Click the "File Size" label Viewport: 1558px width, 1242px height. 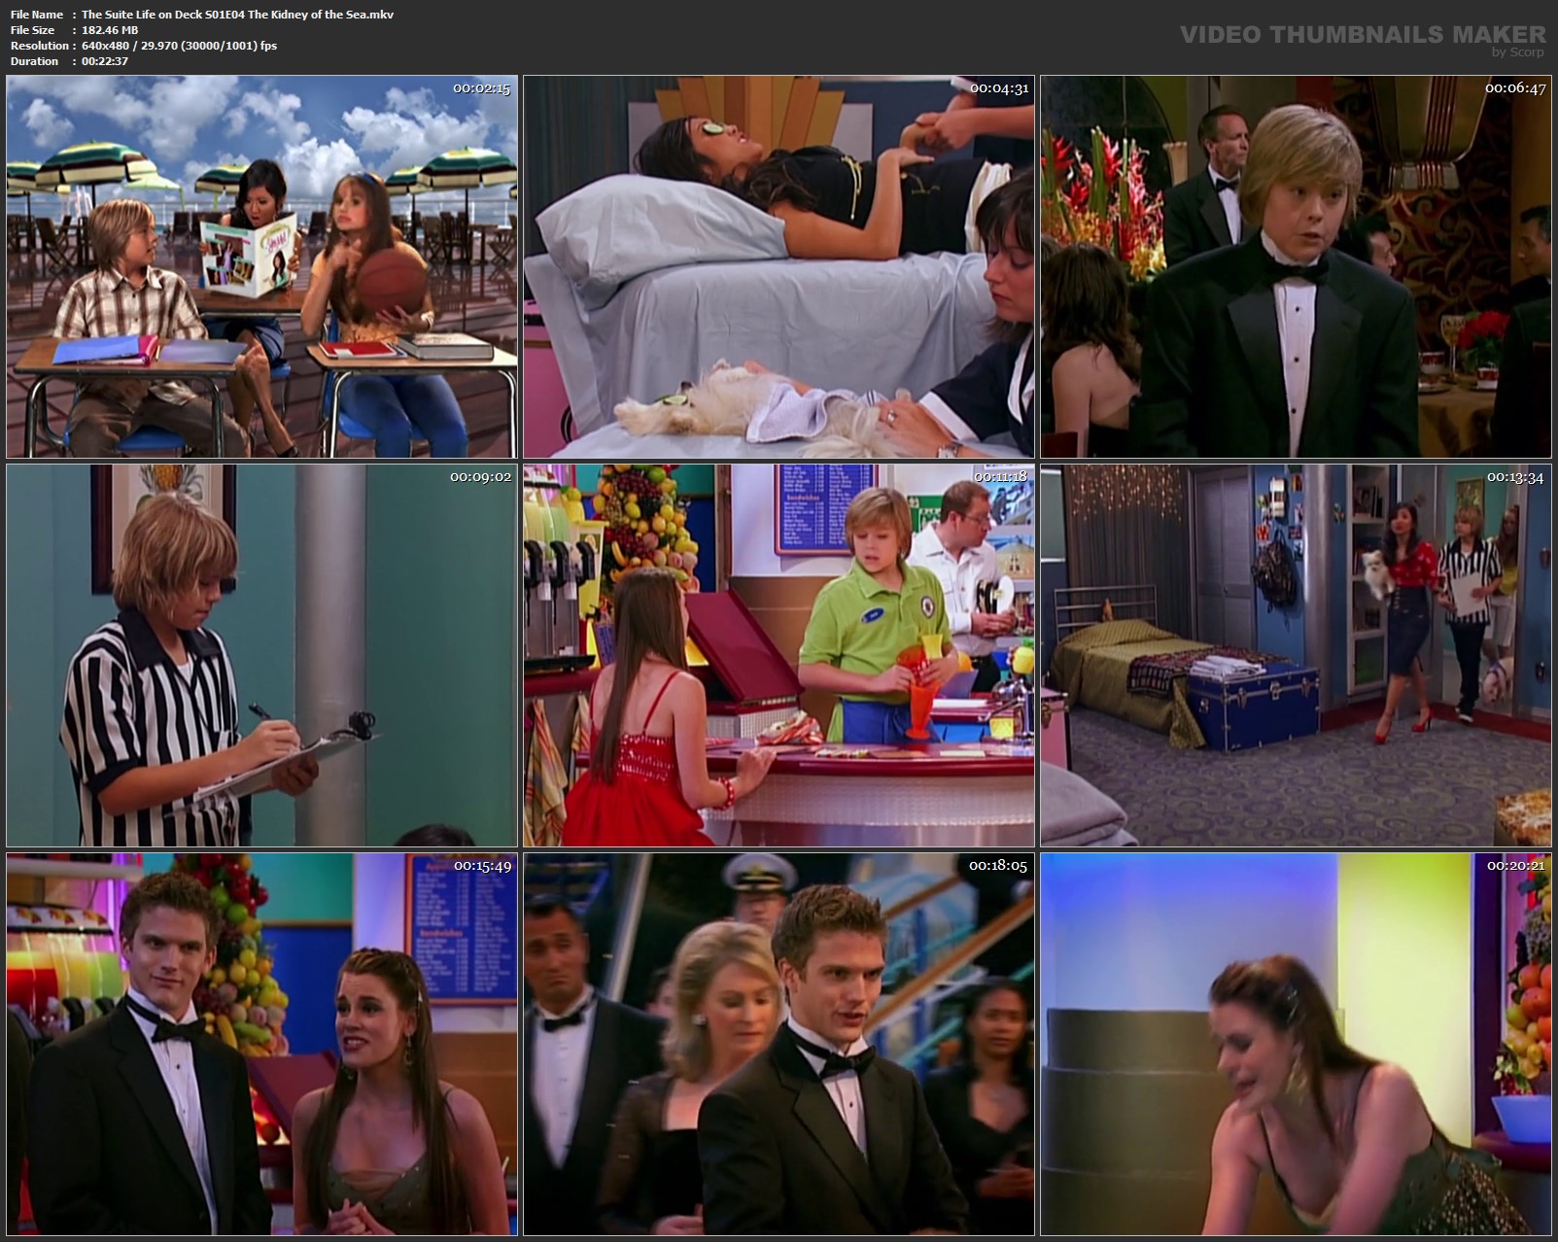(x=32, y=30)
